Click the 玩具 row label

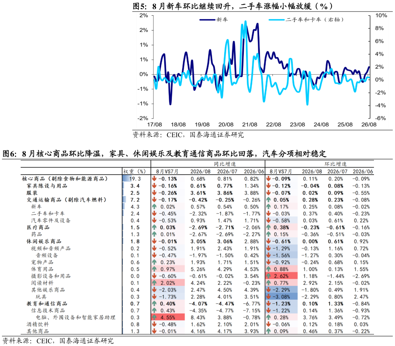41,297
